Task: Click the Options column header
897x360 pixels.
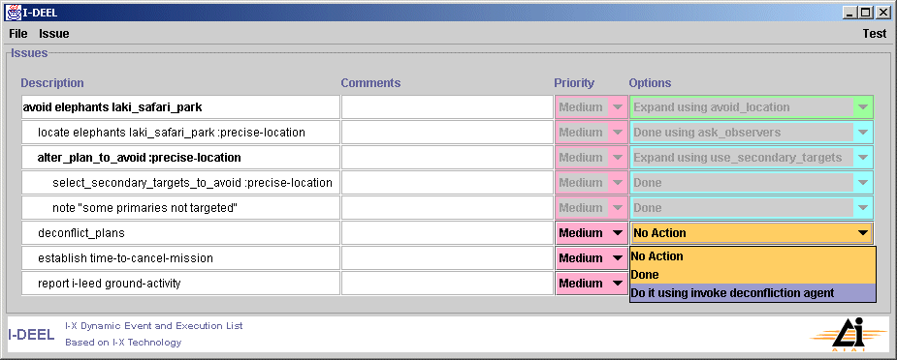Action: coord(650,82)
